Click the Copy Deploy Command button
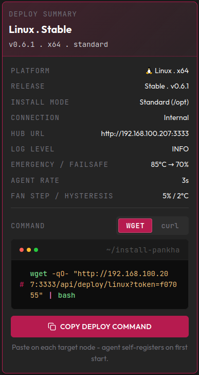 pyautogui.click(x=100, y=327)
